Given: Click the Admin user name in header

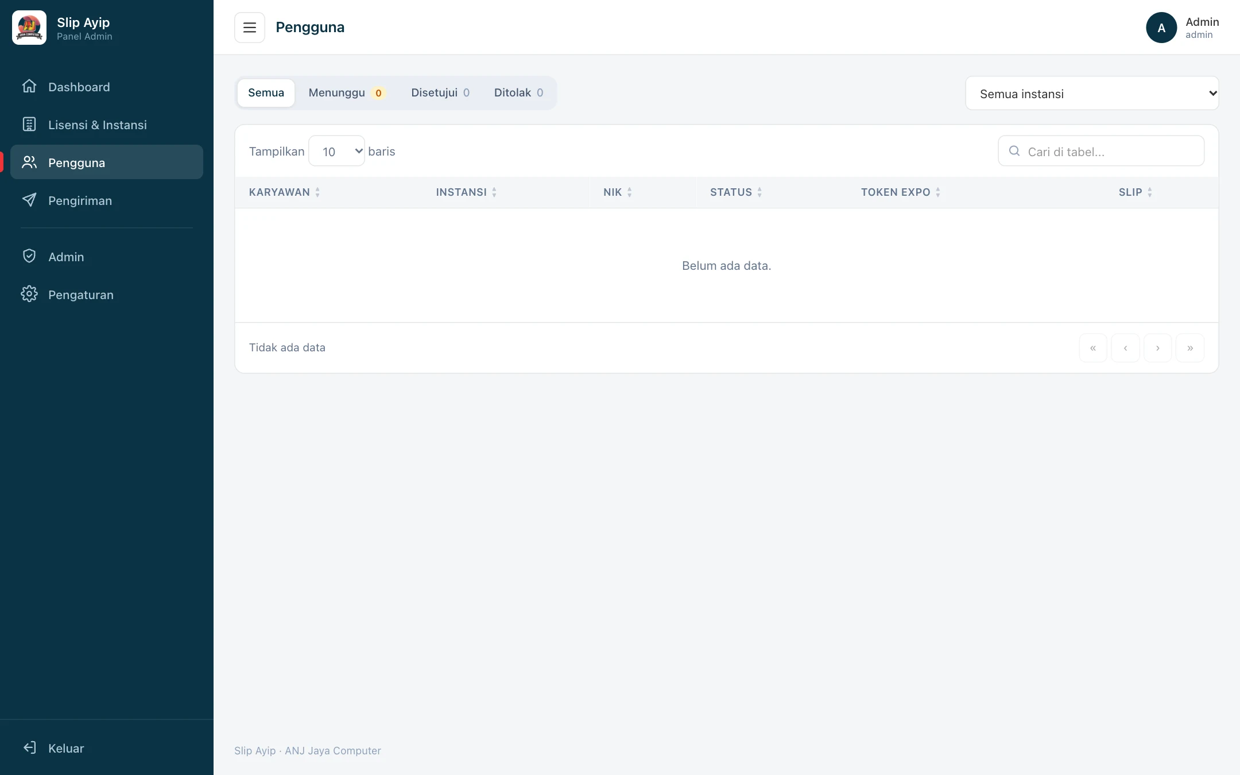Looking at the screenshot, I should [x=1202, y=22].
